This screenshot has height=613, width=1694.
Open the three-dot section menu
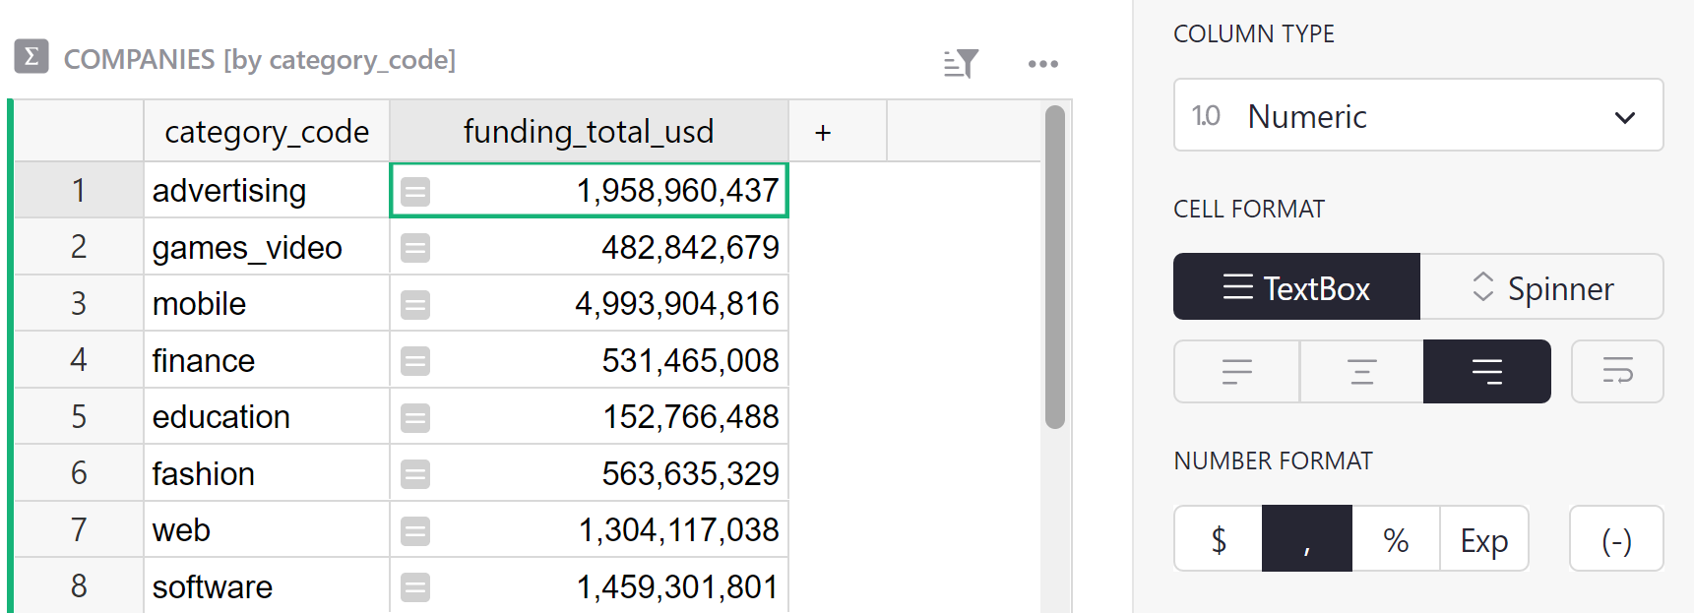click(1042, 64)
